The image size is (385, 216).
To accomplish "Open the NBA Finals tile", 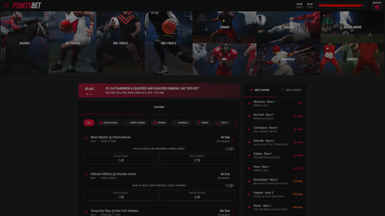I will 168,43.
